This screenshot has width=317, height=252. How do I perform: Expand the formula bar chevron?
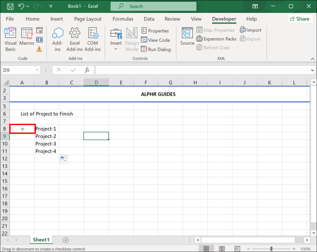tap(312, 70)
